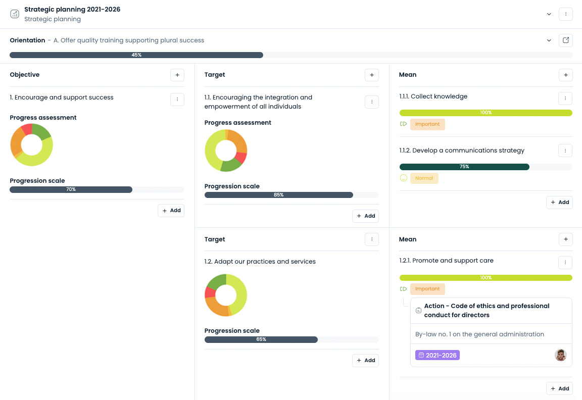The height and width of the screenshot is (400, 582).
Task: Click the first Mean column header
Action: point(408,74)
